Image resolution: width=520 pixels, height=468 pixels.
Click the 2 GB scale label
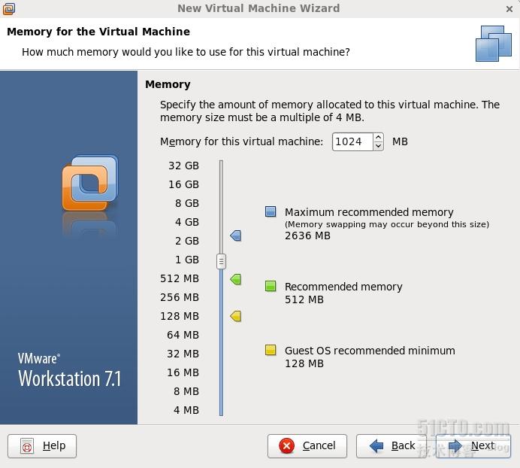point(187,241)
